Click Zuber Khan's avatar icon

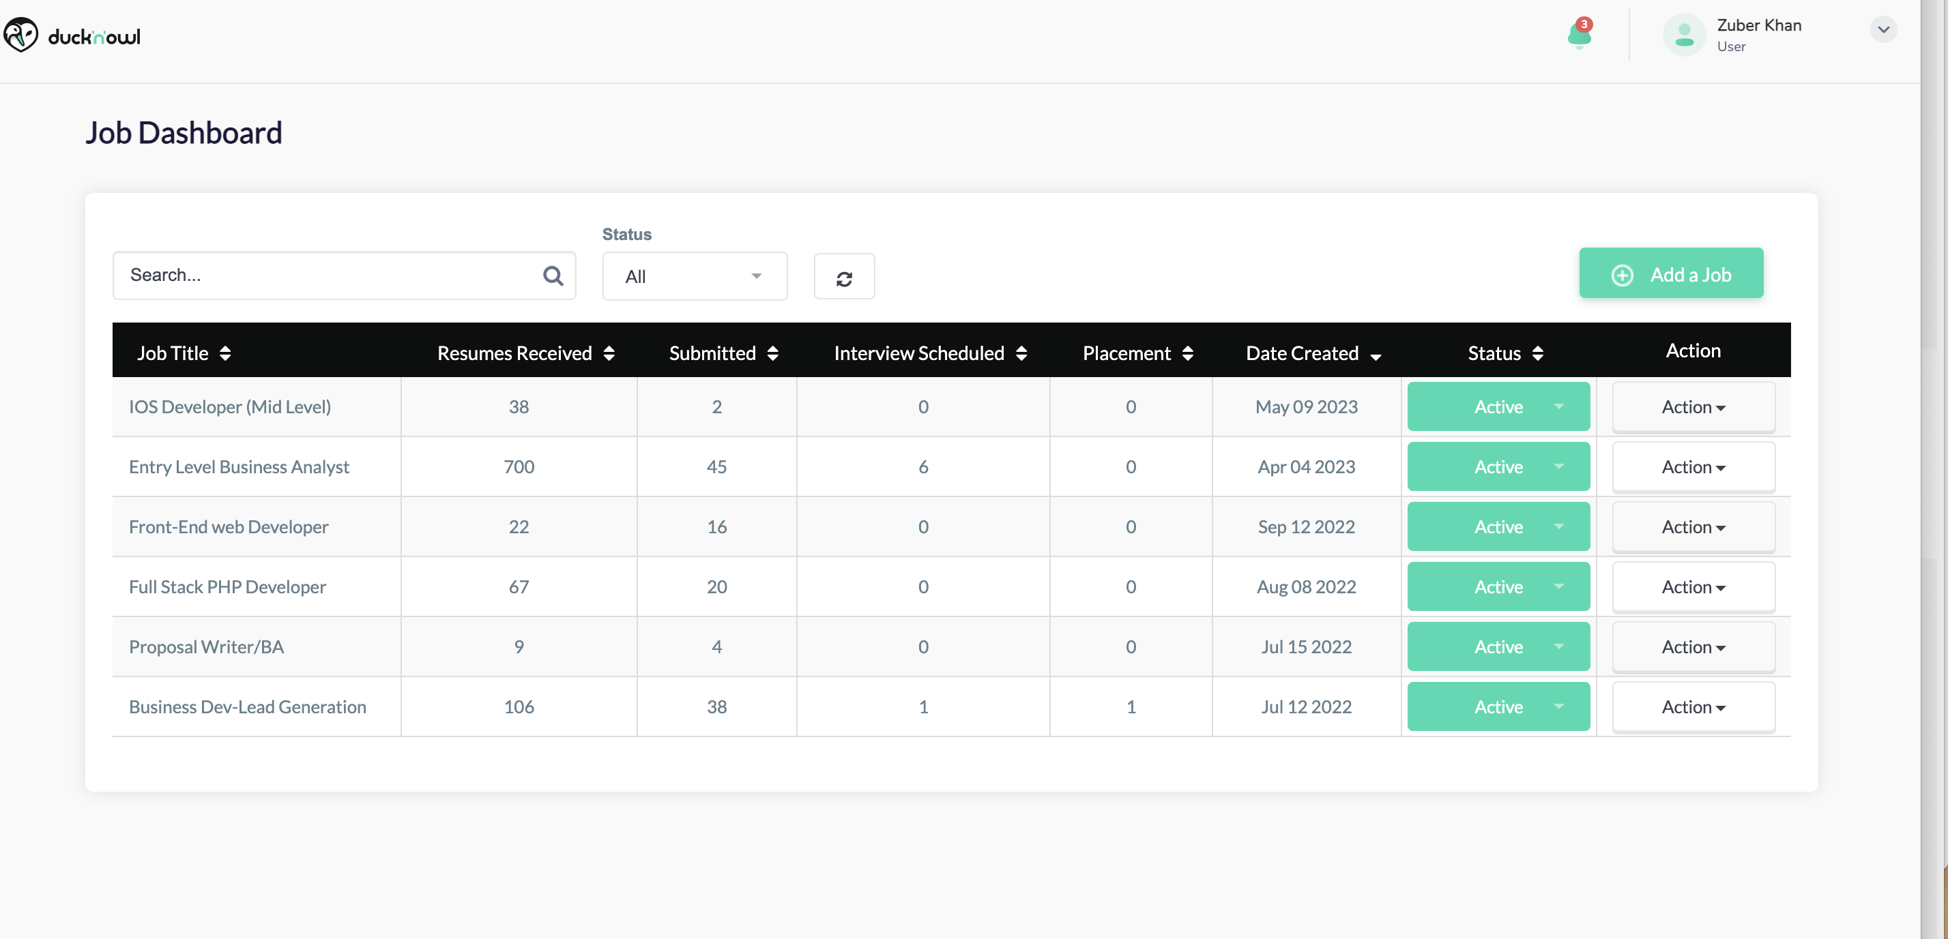(x=1683, y=35)
